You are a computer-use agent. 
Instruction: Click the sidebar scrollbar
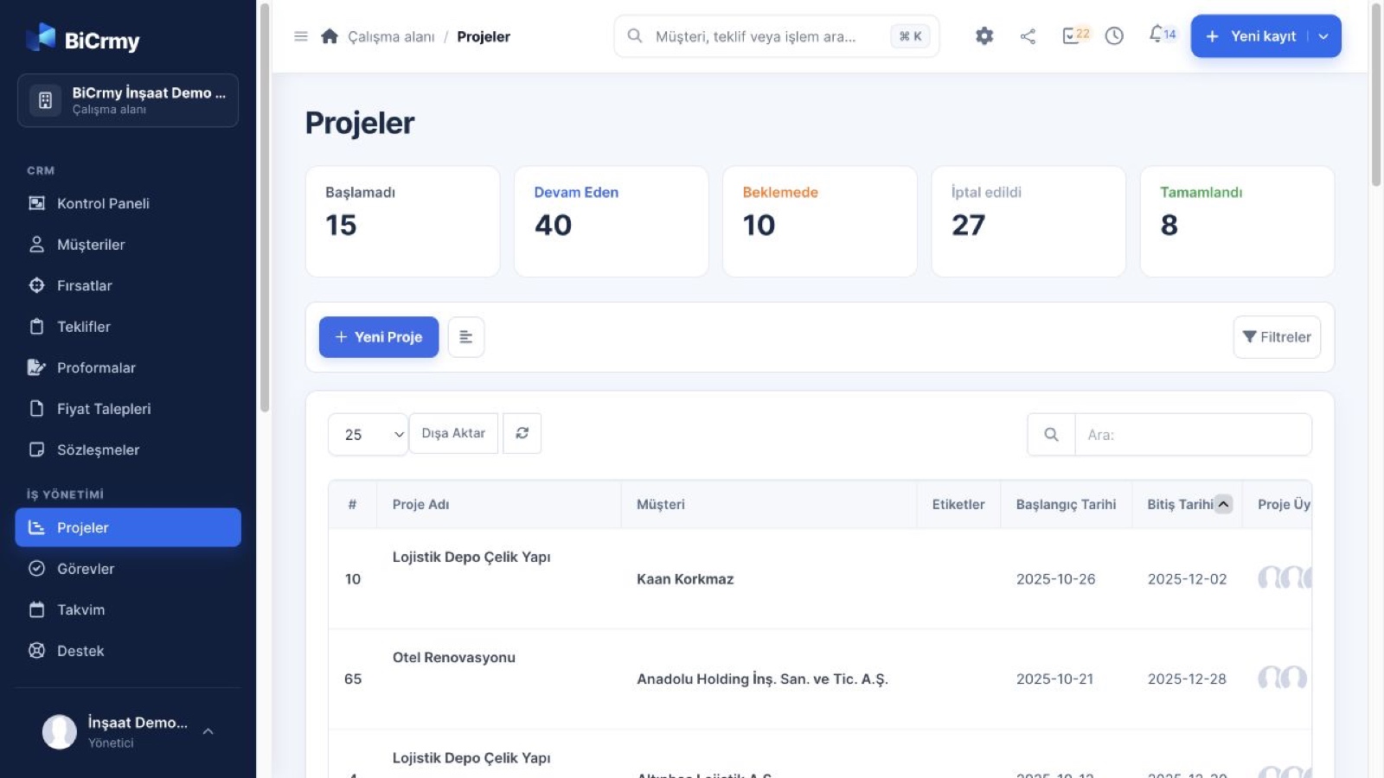(265, 207)
